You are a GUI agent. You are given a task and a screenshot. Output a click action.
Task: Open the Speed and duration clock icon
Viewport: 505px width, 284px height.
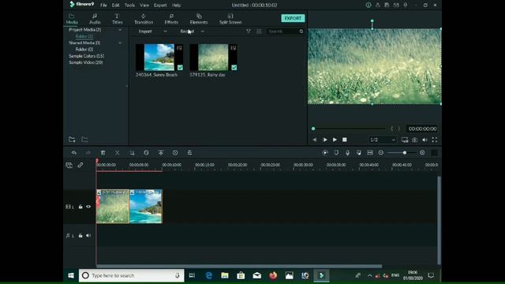click(x=175, y=152)
